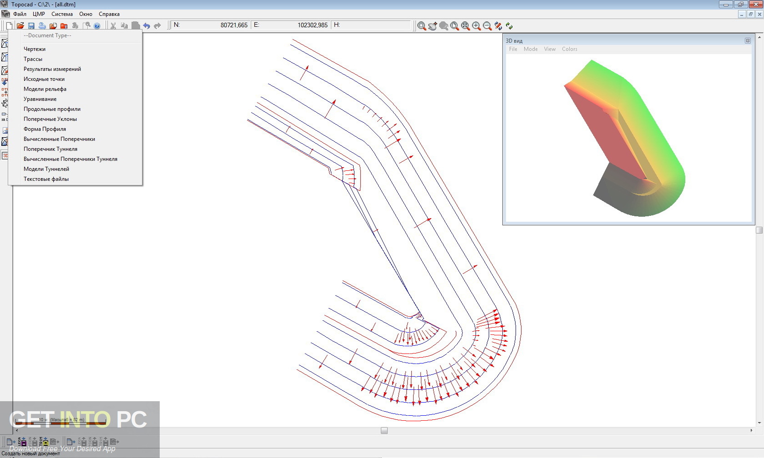This screenshot has width=764, height=458.
Task: Click the Trimble import instrument icon
Action: tap(44, 442)
